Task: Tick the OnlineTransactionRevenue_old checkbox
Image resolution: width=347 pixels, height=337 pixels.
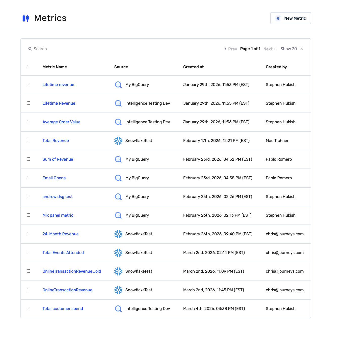Action: coord(29,271)
